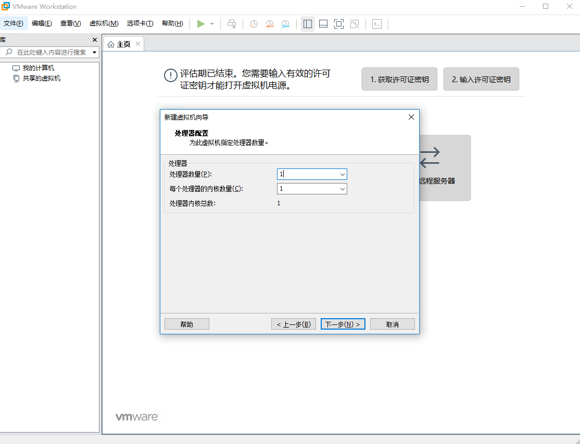Close the 主页 tab with its X

coord(138,44)
